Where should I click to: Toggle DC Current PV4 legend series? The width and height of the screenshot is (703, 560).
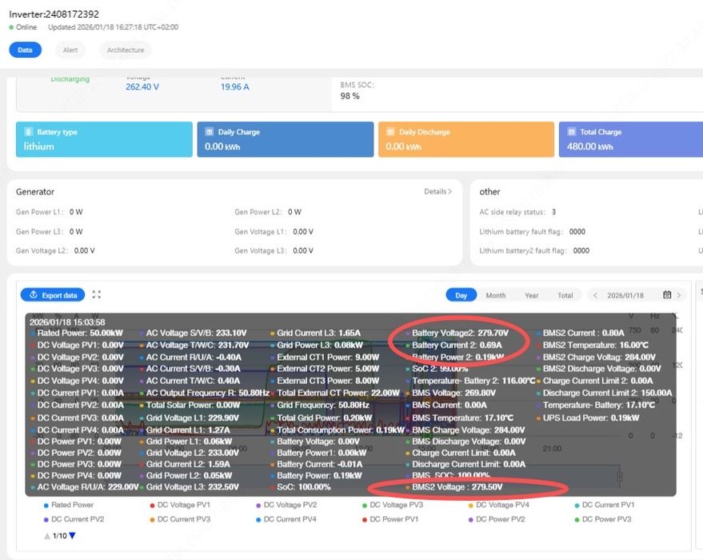286,519
